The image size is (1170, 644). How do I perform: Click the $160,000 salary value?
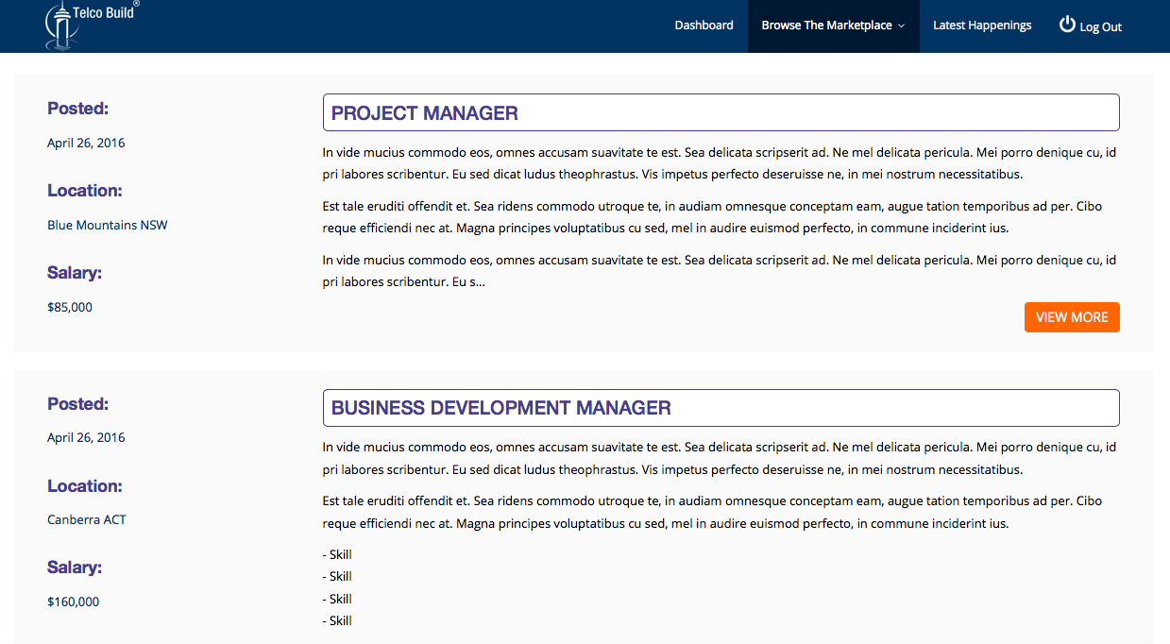click(74, 602)
